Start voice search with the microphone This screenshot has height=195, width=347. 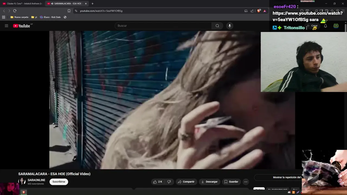click(230, 26)
